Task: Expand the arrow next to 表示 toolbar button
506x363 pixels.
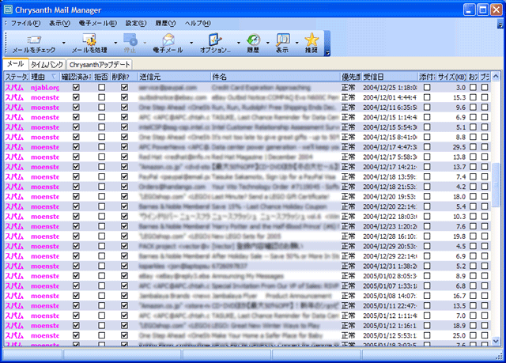Action: point(297,43)
